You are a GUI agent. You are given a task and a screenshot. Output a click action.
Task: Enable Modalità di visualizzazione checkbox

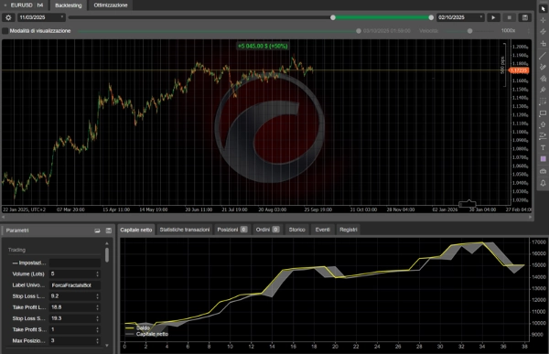[5, 31]
